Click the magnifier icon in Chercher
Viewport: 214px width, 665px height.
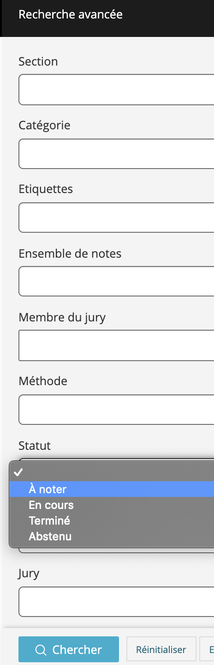(x=41, y=650)
